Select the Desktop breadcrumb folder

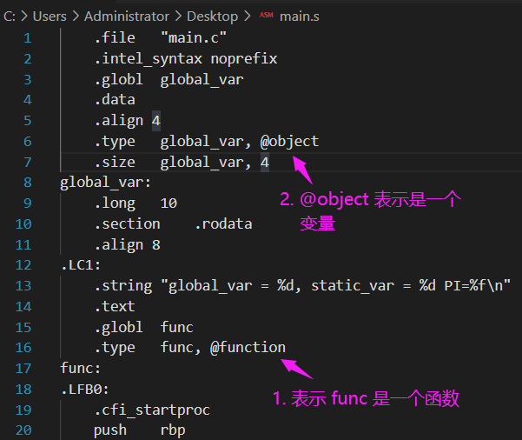coord(213,17)
